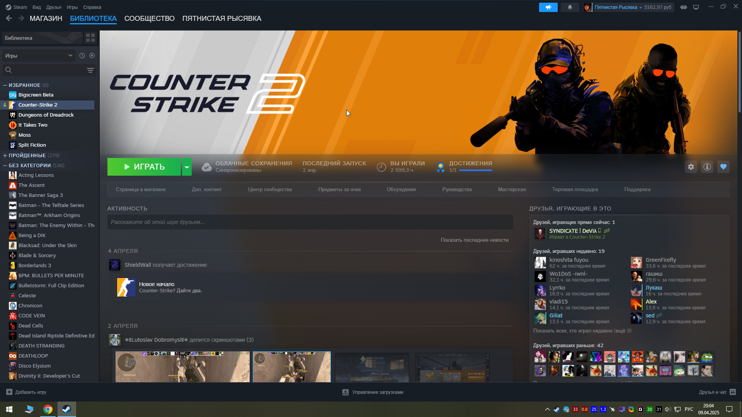This screenshot has width=742, height=417.
Task: Enter Big Picture mode icon
Action: coord(696,7)
